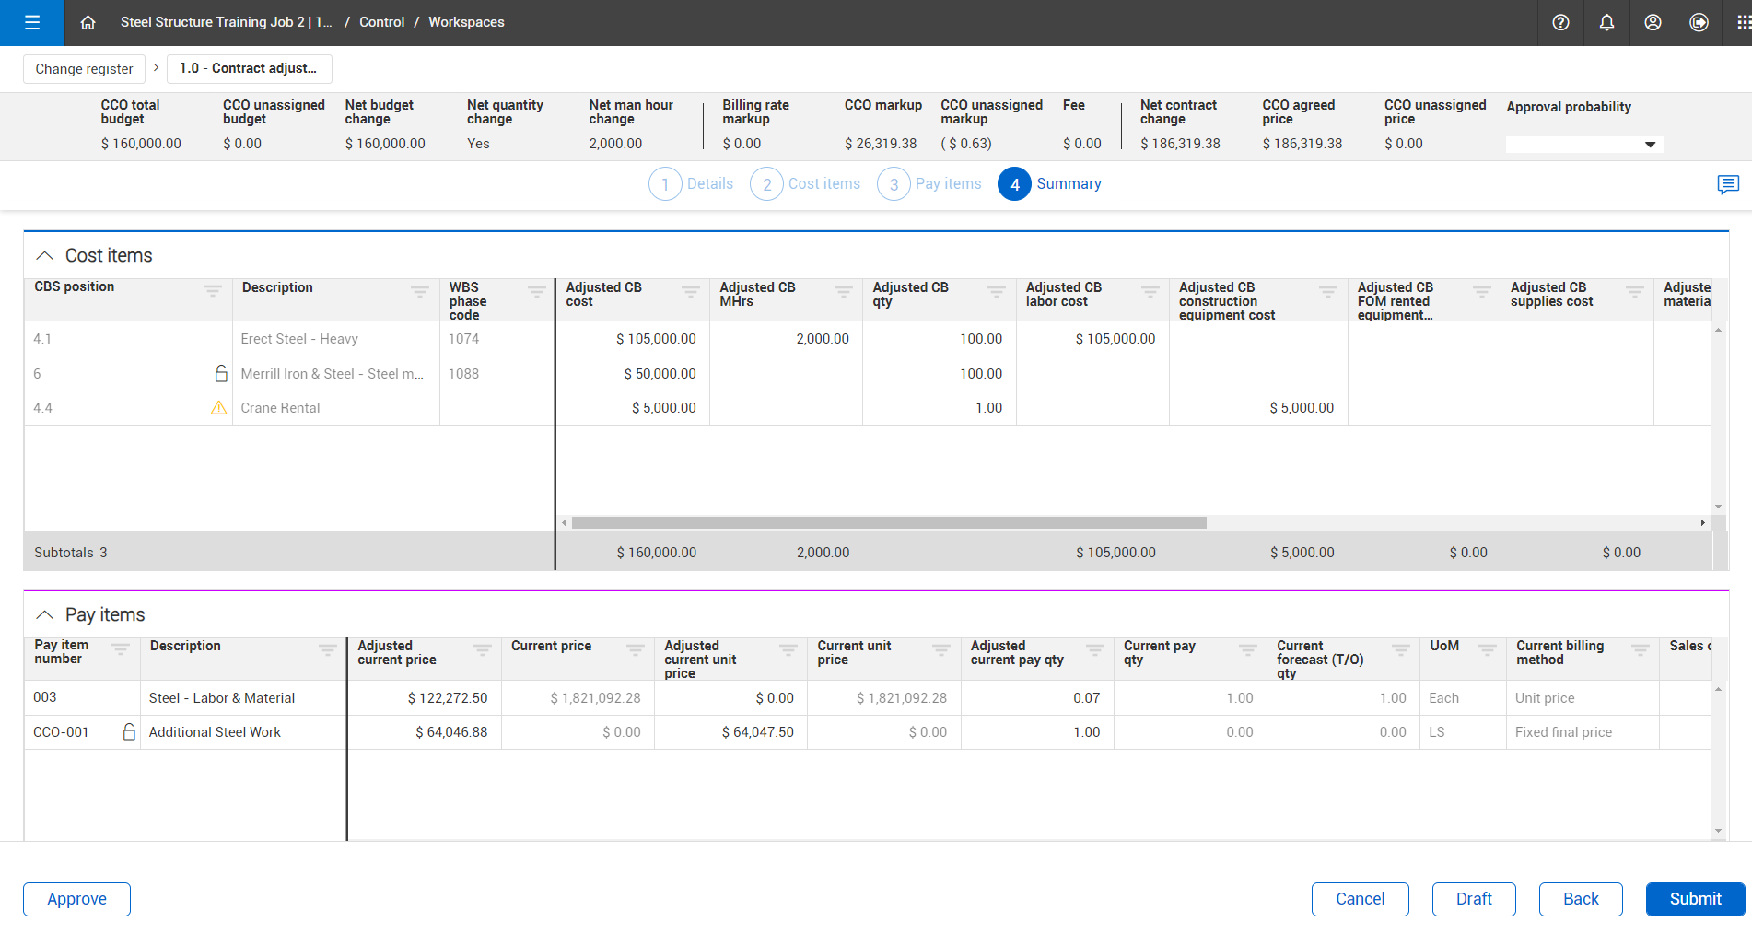
Task: Click the warning icon on row 4.4
Action: coord(218,408)
